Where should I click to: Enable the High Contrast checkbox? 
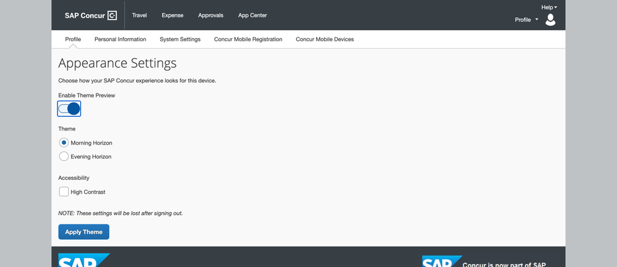[64, 192]
